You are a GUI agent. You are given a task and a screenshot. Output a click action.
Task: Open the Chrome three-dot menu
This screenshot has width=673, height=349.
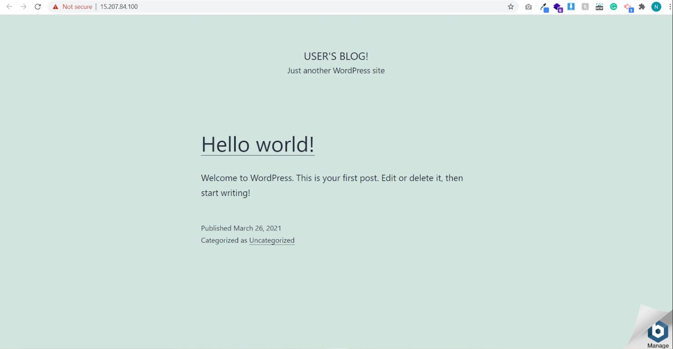(x=670, y=7)
